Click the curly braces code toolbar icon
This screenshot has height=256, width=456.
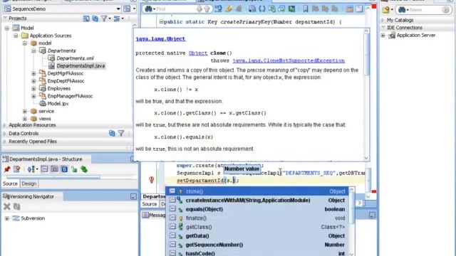(x=261, y=9)
